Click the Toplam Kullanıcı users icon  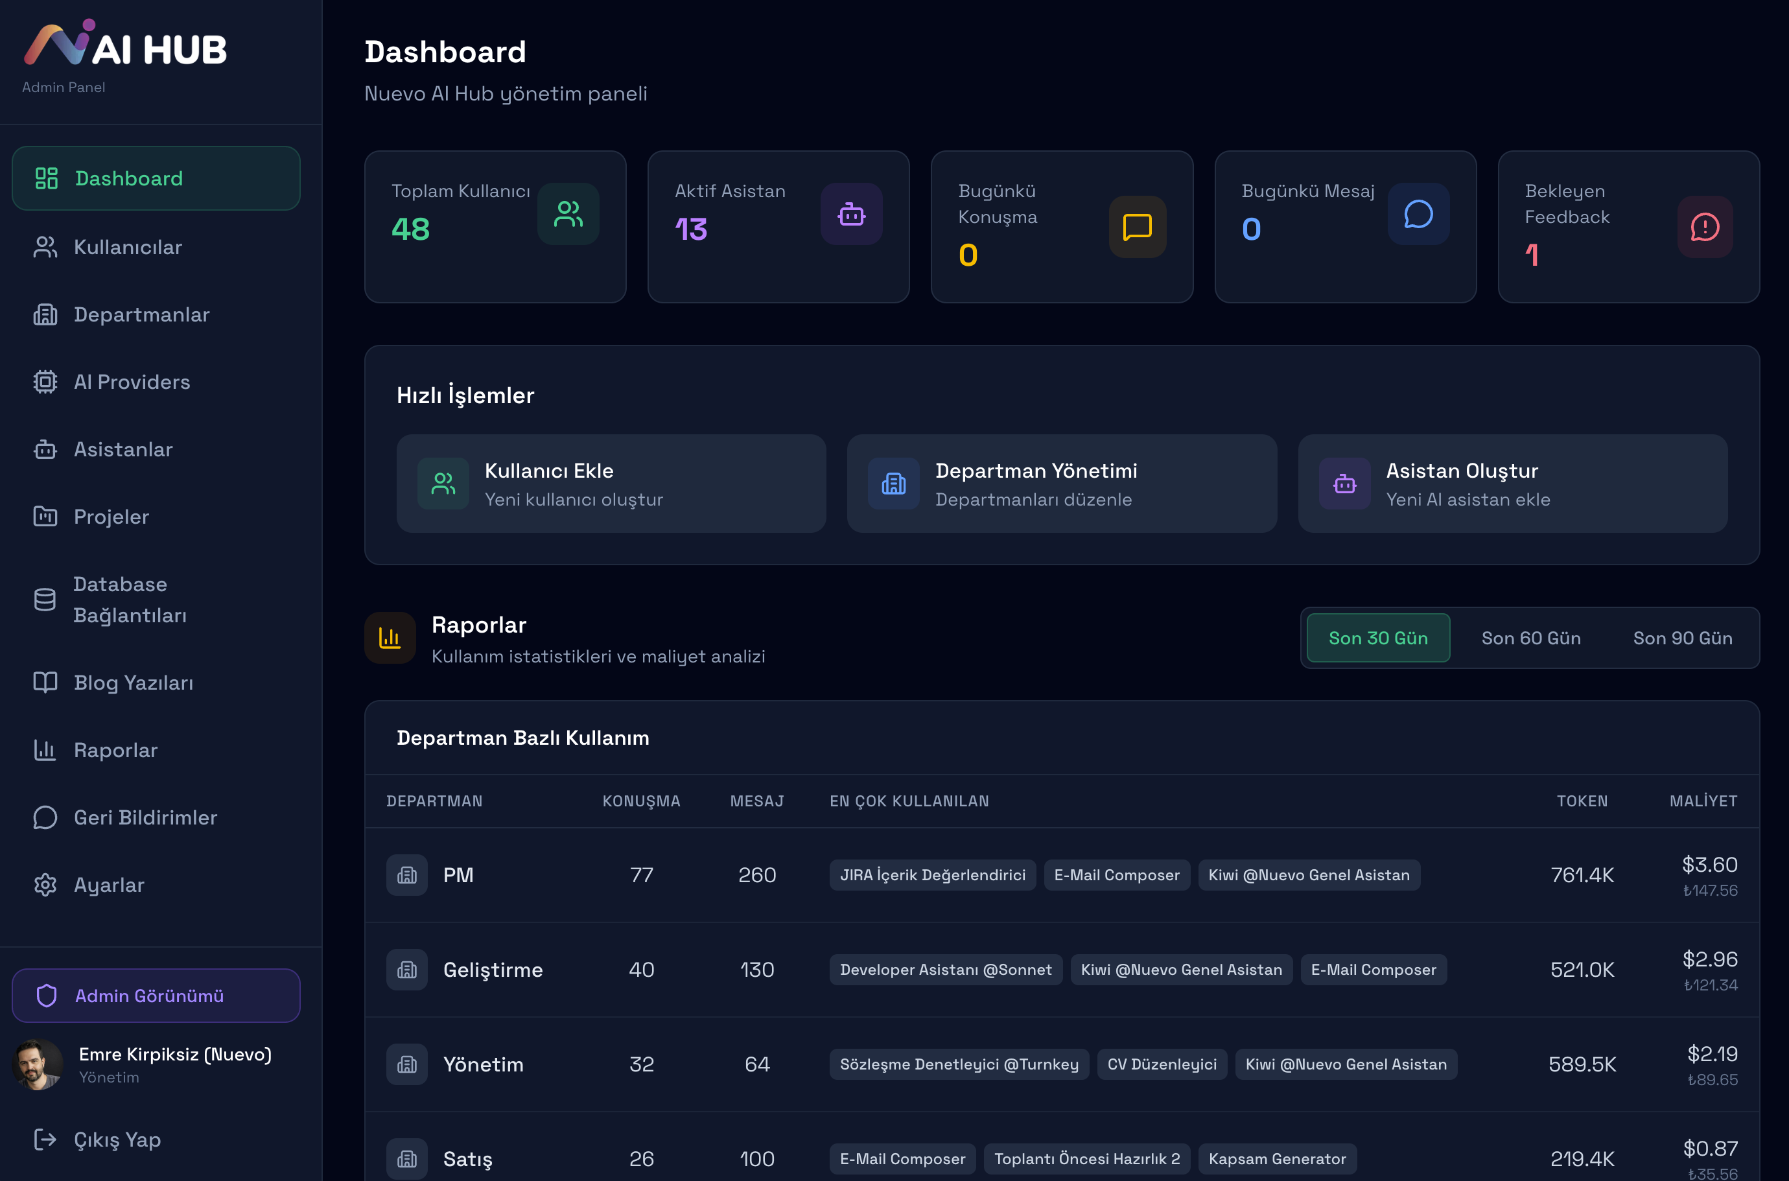pyautogui.click(x=568, y=214)
